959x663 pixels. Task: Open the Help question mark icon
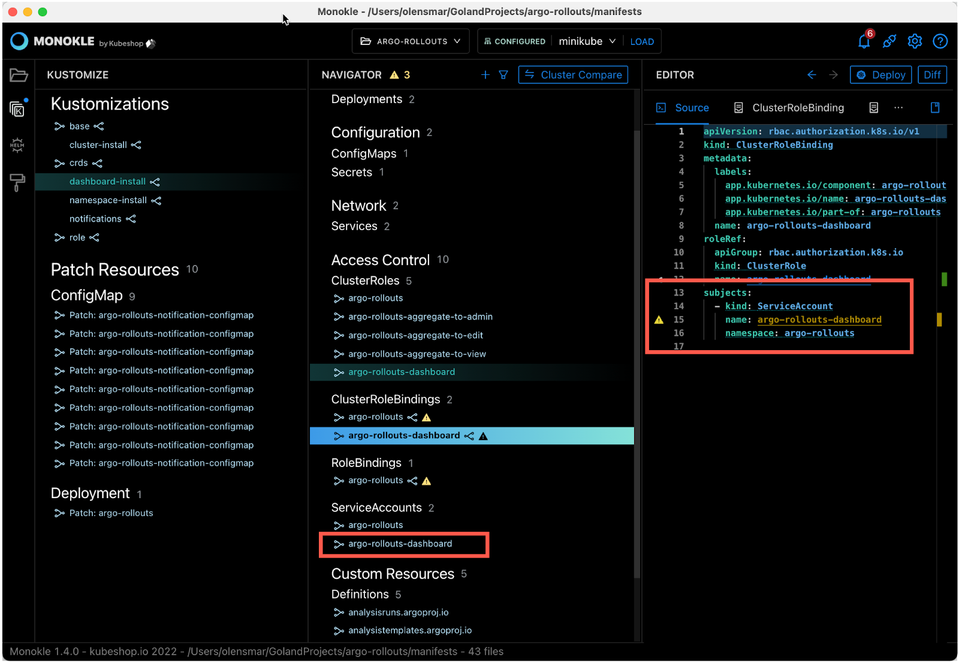coord(940,41)
